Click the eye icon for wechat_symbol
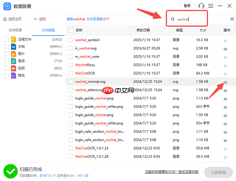 225,41
